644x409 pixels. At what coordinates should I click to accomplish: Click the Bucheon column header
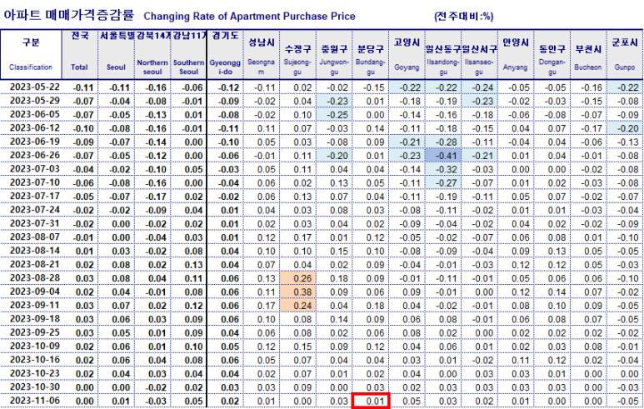point(588,55)
